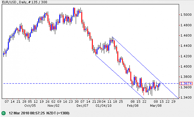Click the Nov/02 month label
This screenshot has height=117, width=194.
click(x=53, y=106)
